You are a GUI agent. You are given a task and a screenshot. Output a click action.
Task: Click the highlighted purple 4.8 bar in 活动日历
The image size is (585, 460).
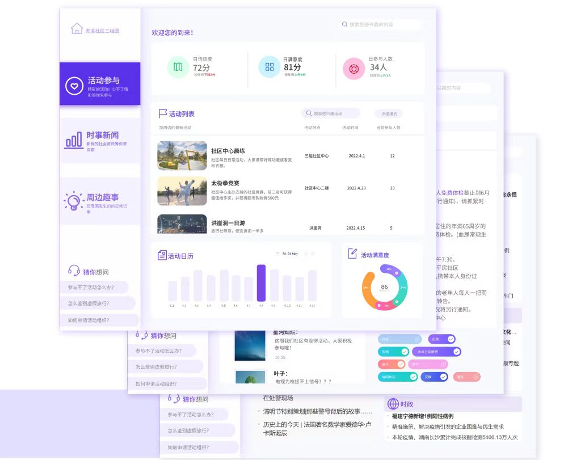coord(261,283)
